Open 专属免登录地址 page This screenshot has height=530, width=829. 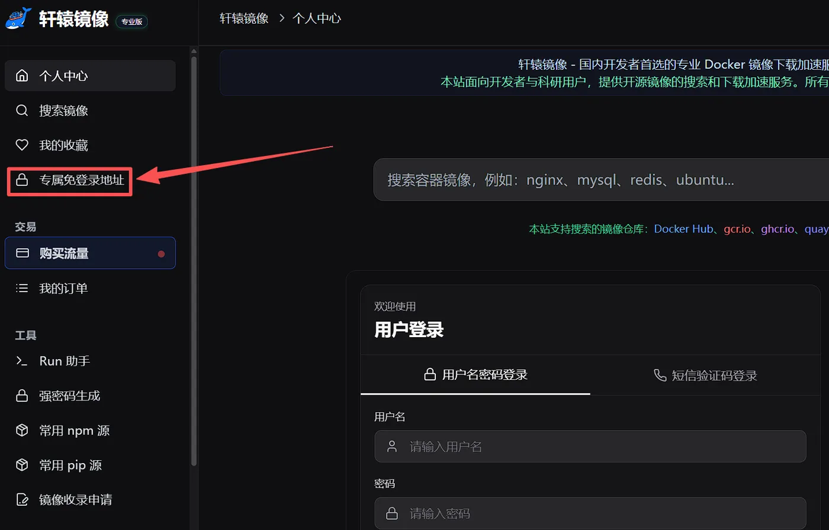[x=69, y=180]
